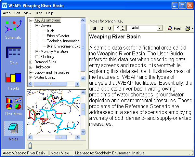Image resolution: width=195 pixels, height=157 pixels.
Task: Open the Help menu
Action: (50, 13)
